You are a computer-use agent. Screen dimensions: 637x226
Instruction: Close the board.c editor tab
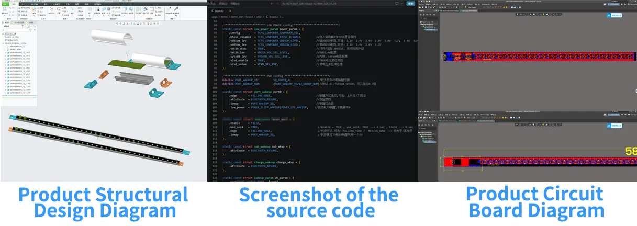230,10
